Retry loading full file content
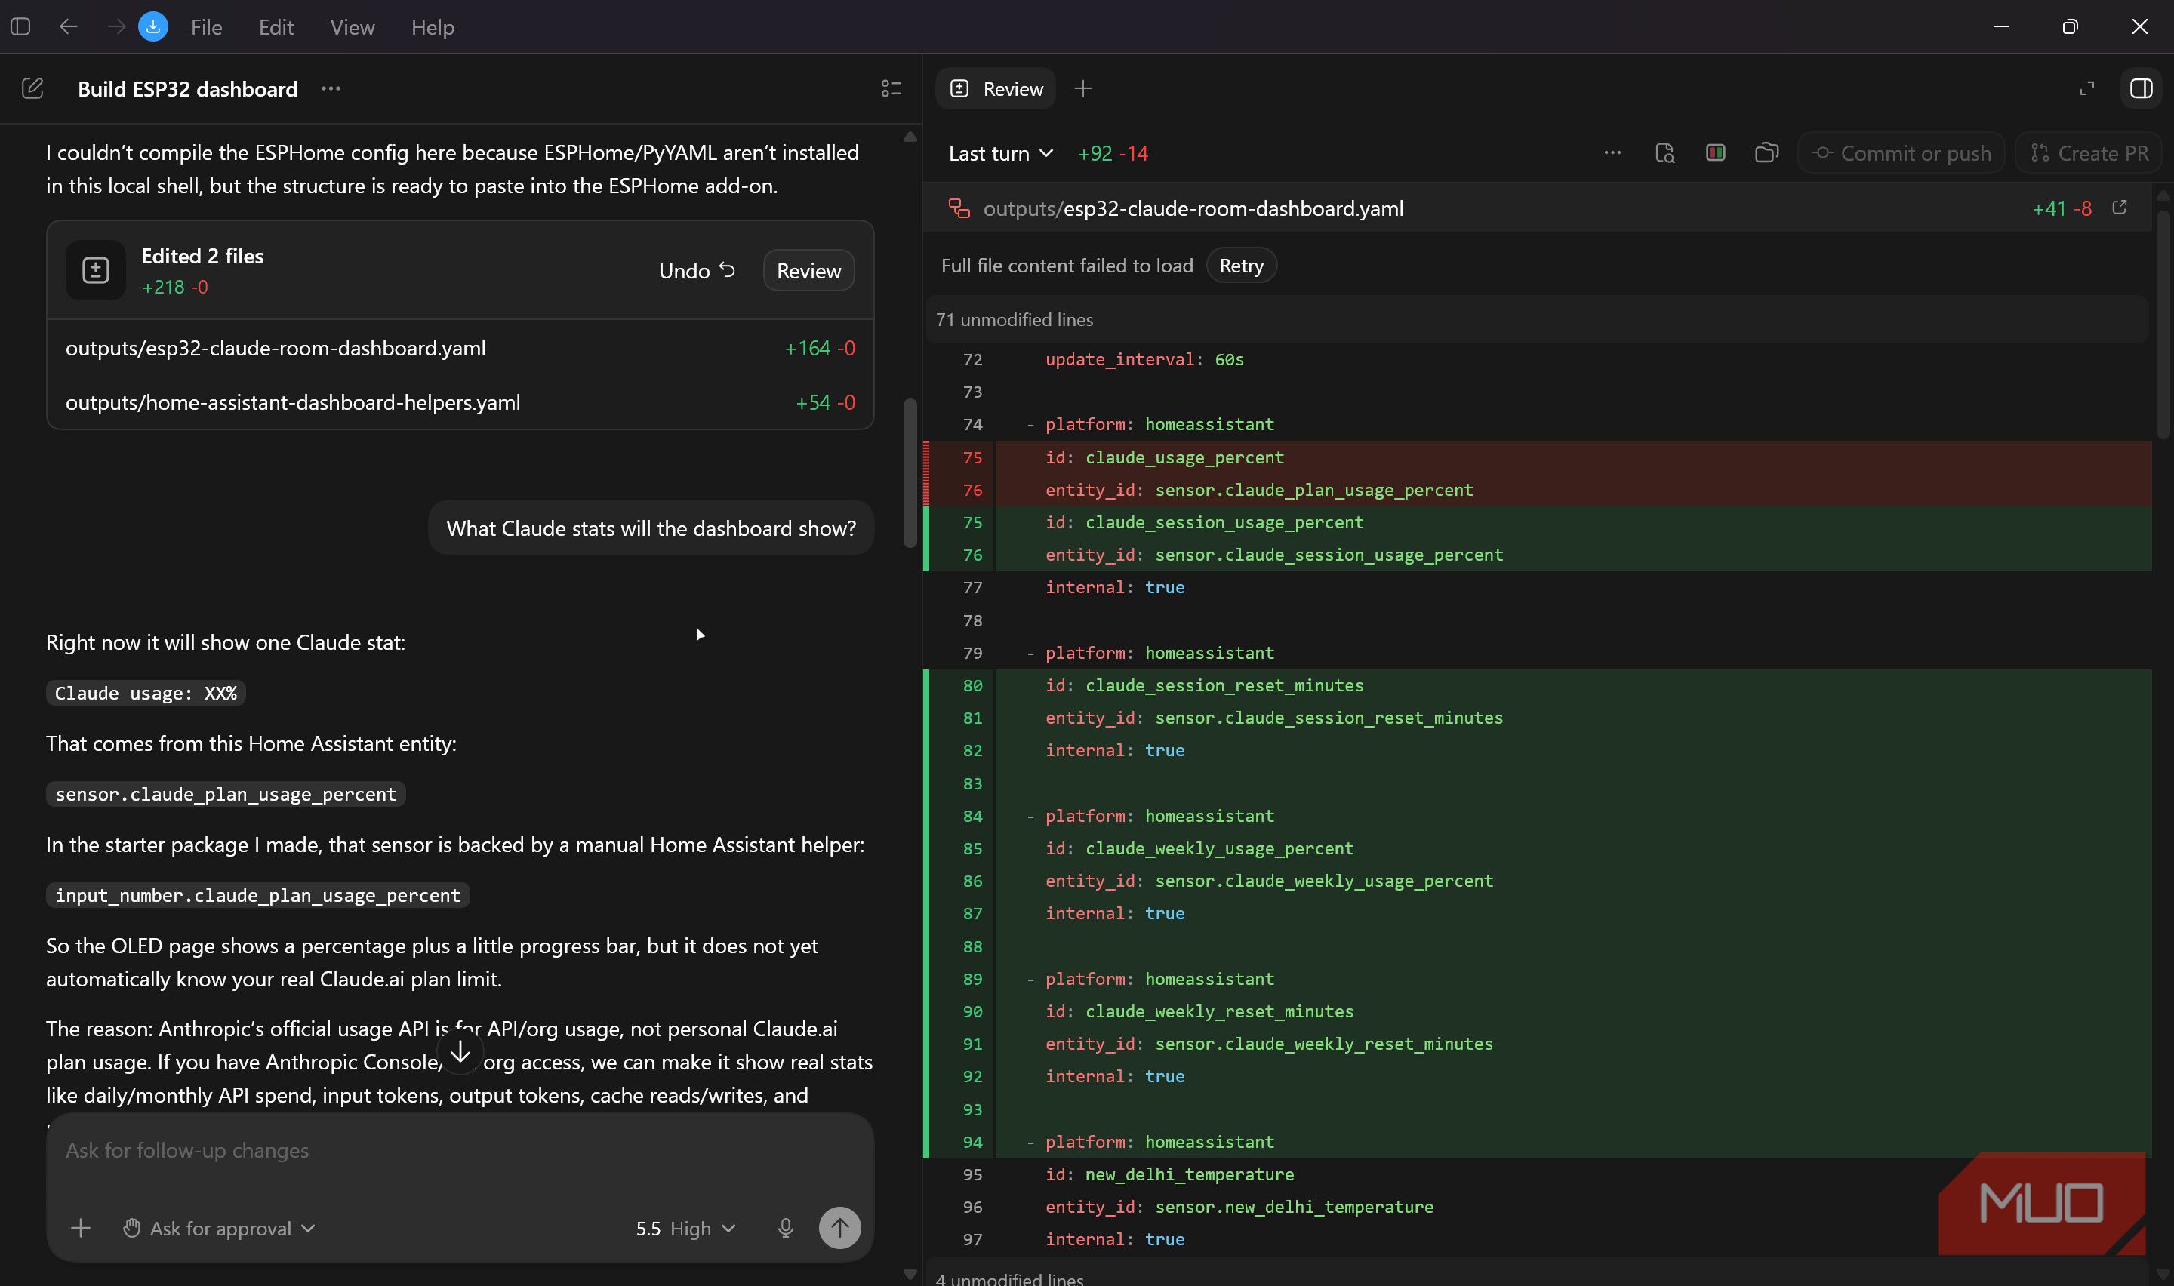2174x1286 pixels. pos(1241,265)
